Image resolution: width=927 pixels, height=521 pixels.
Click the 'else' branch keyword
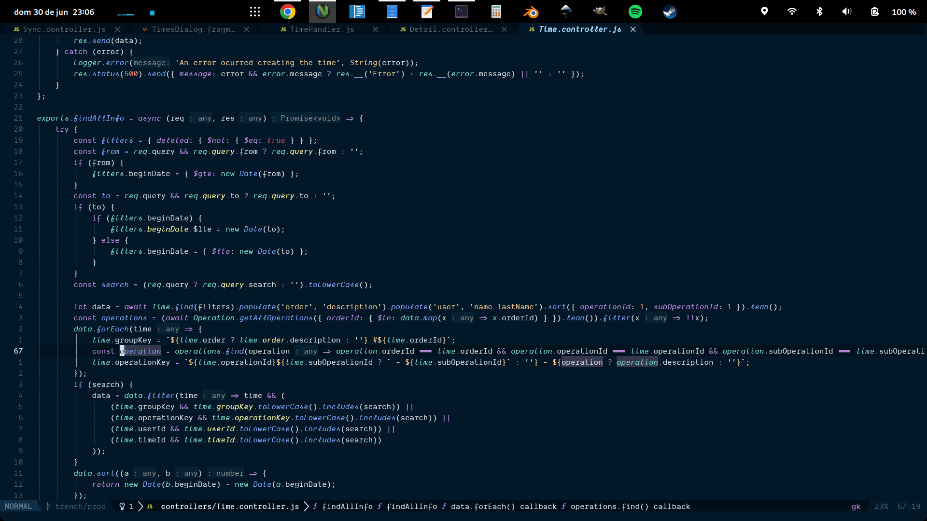110,240
